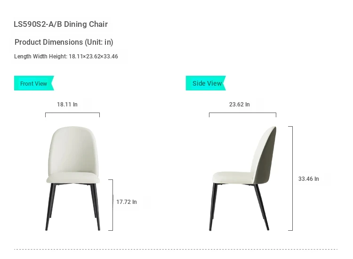Image resolution: width=353 pixels, height=259 pixels.
Task: Click the 23.62 In depth label
Action: point(239,105)
